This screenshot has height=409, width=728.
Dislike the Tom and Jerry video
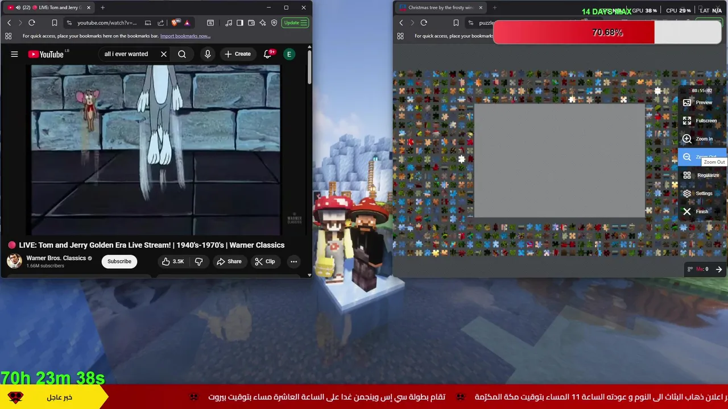(198, 261)
